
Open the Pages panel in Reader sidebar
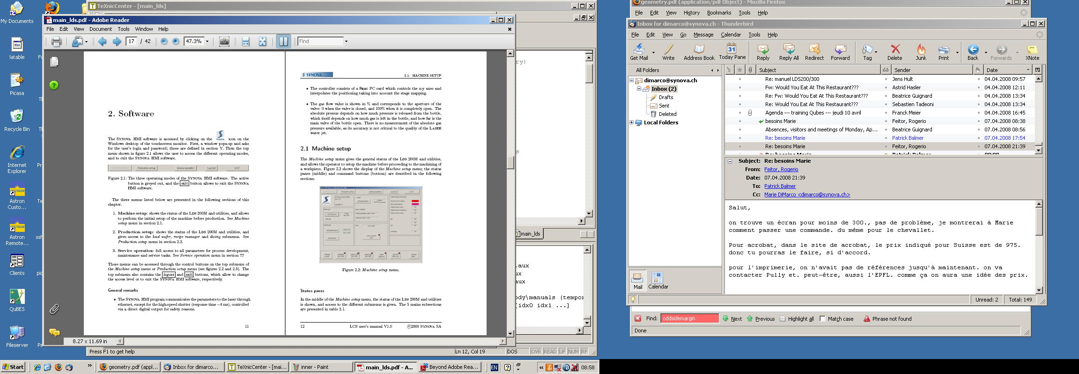click(54, 62)
